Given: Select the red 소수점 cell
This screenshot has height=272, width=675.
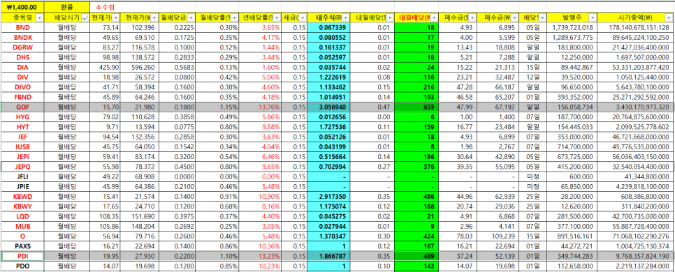Looking at the screenshot, I should pos(104,7).
